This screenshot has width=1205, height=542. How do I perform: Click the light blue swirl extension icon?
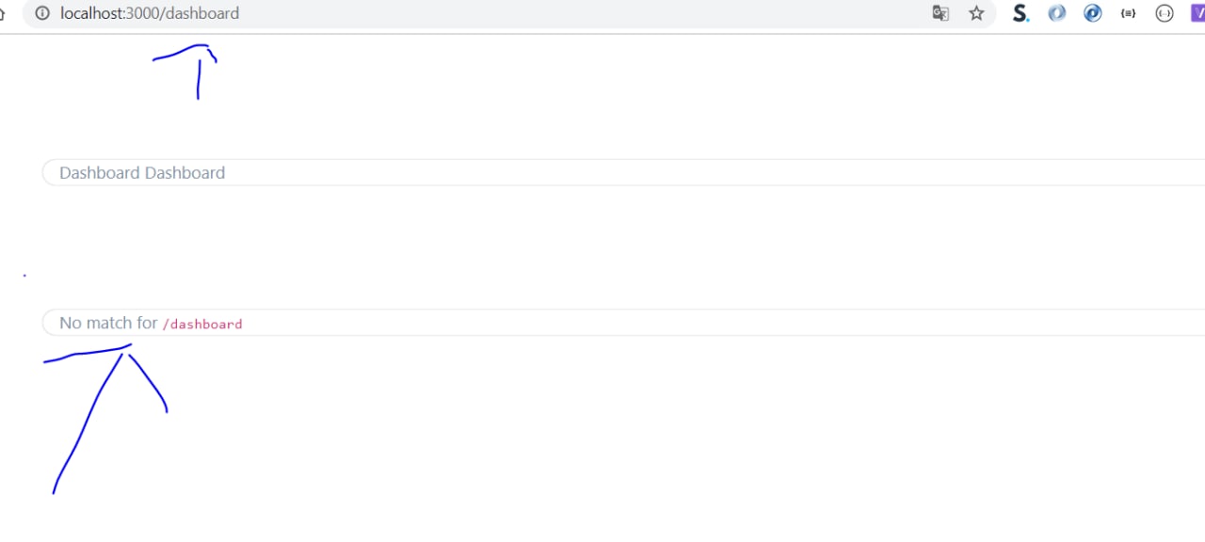(x=1057, y=13)
